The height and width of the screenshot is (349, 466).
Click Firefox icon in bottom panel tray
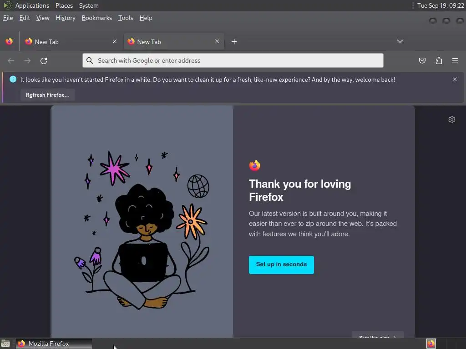431,344
